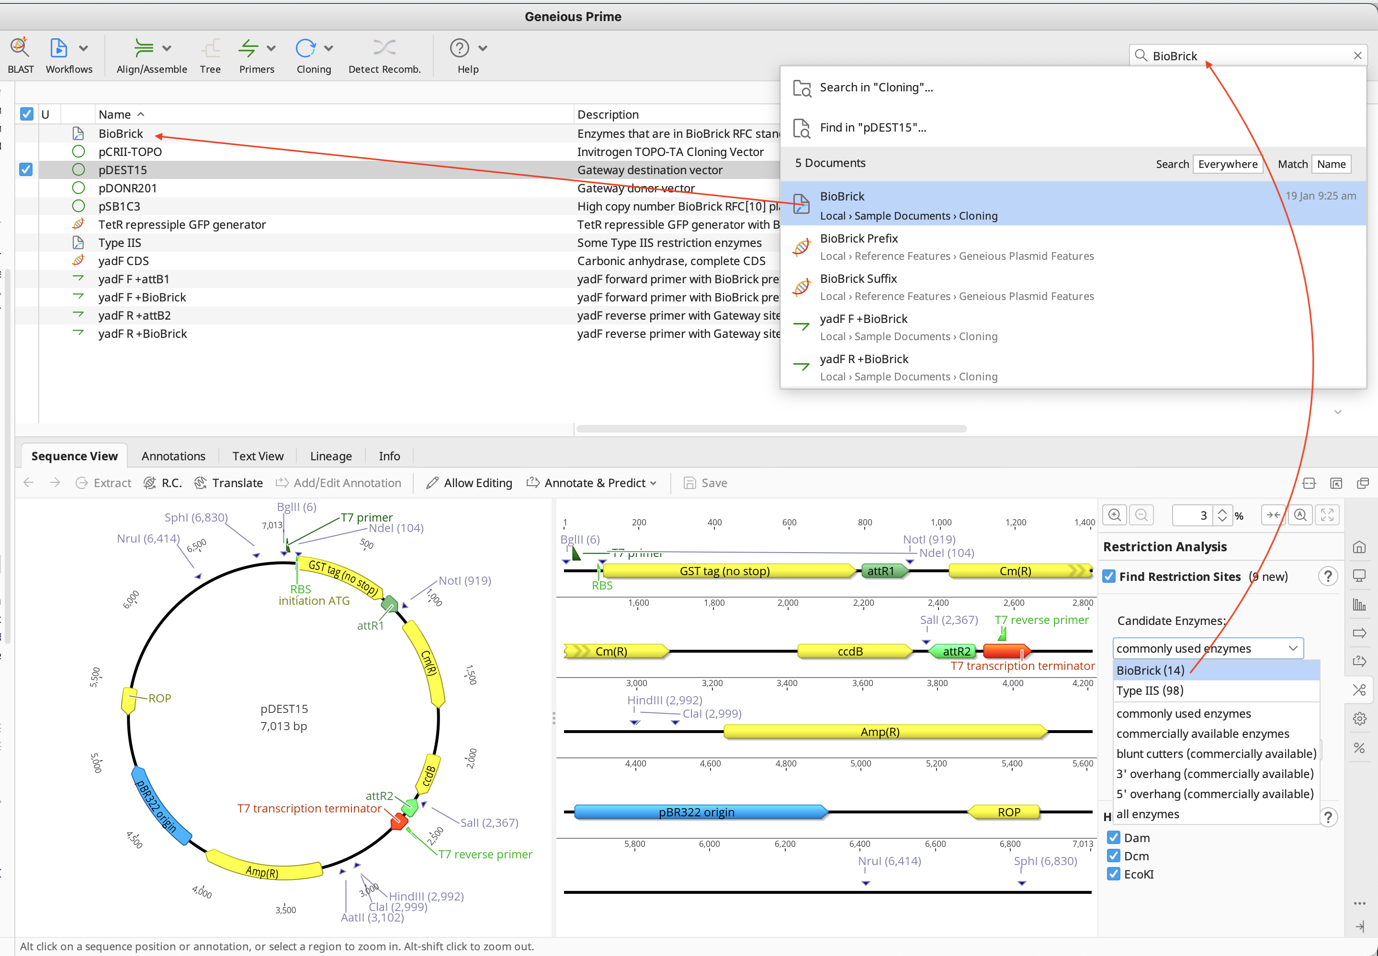
Task: Open Restriction Analysis scissors sidebar icon
Action: [1359, 690]
